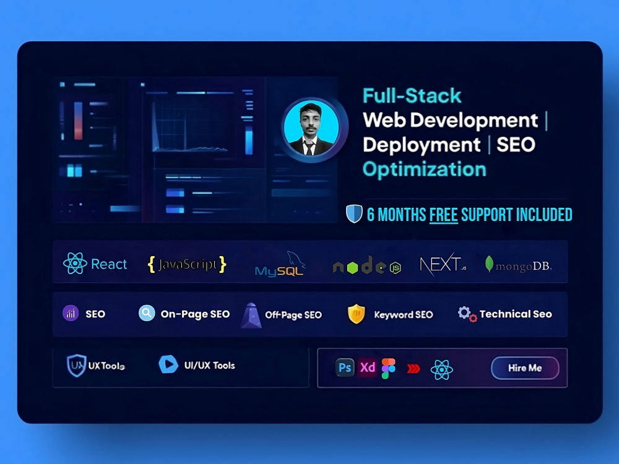Click the React logo in tech row
Image resolution: width=619 pixels, height=464 pixels.
[x=95, y=264]
